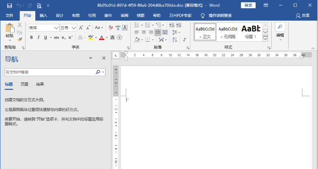The height and width of the screenshot is (169, 318).
Task: Click the Save icon in title bar
Action: tap(9, 5)
